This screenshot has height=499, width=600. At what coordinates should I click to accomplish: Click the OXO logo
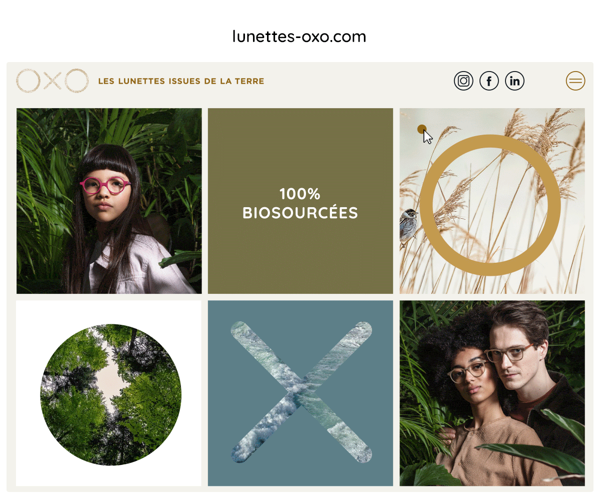tap(52, 81)
